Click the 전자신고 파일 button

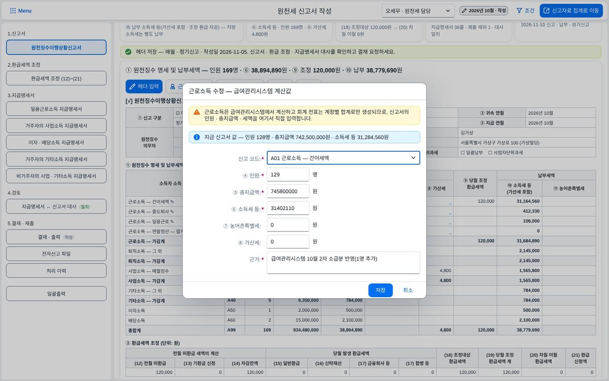(x=56, y=253)
